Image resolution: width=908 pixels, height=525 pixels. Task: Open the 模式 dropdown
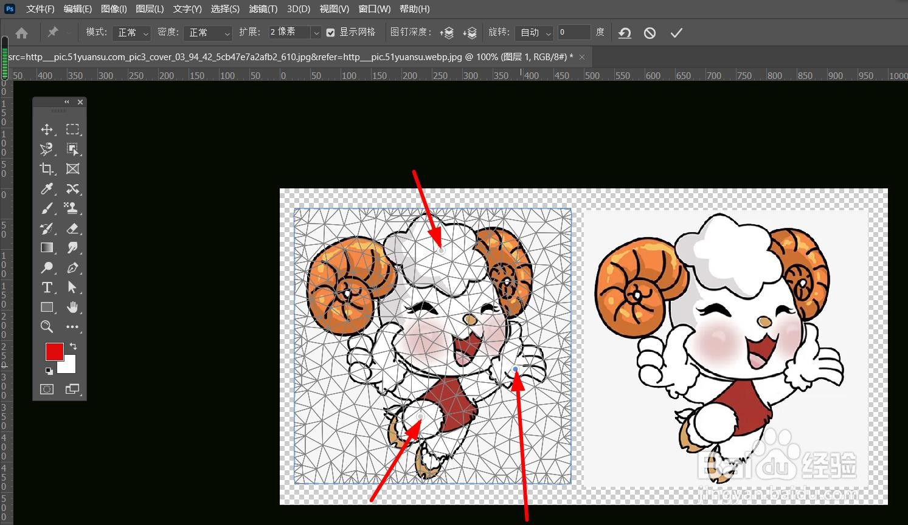pos(131,33)
